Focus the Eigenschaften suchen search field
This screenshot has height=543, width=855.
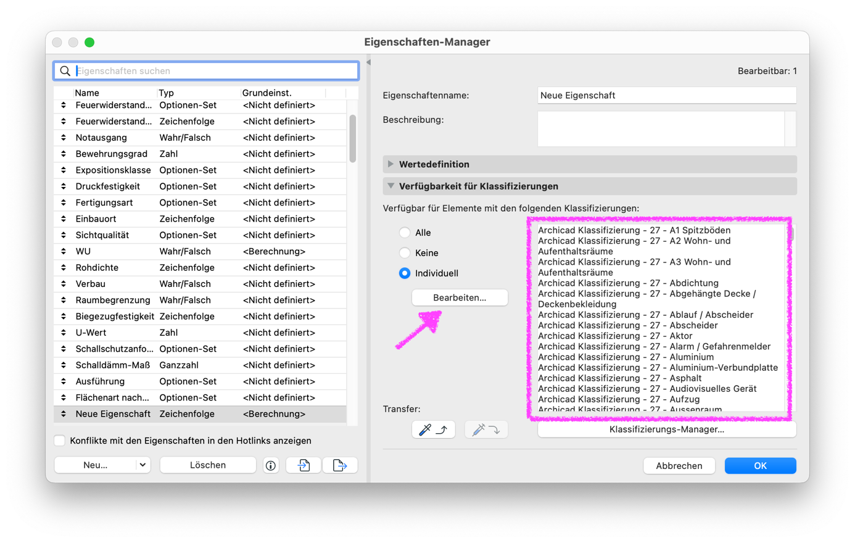click(206, 71)
